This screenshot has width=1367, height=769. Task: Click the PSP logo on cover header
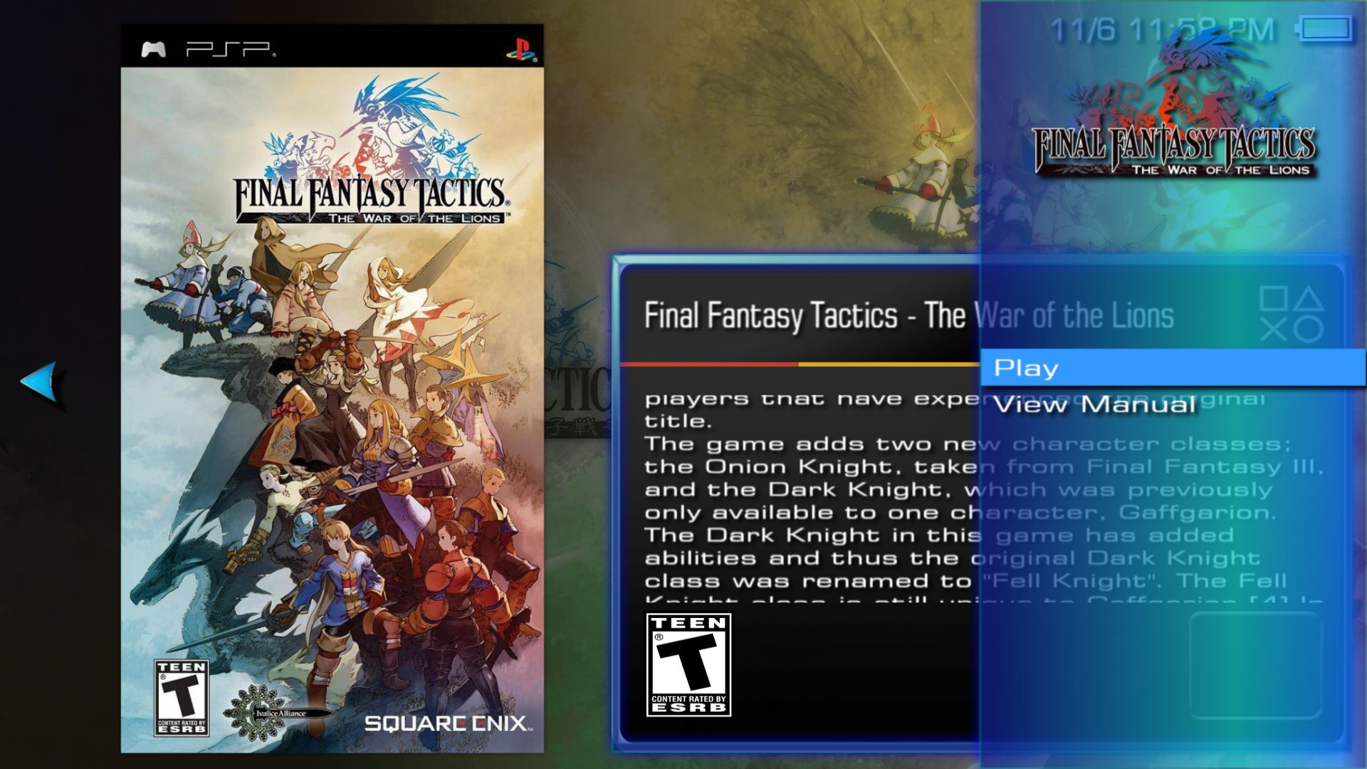tap(231, 49)
